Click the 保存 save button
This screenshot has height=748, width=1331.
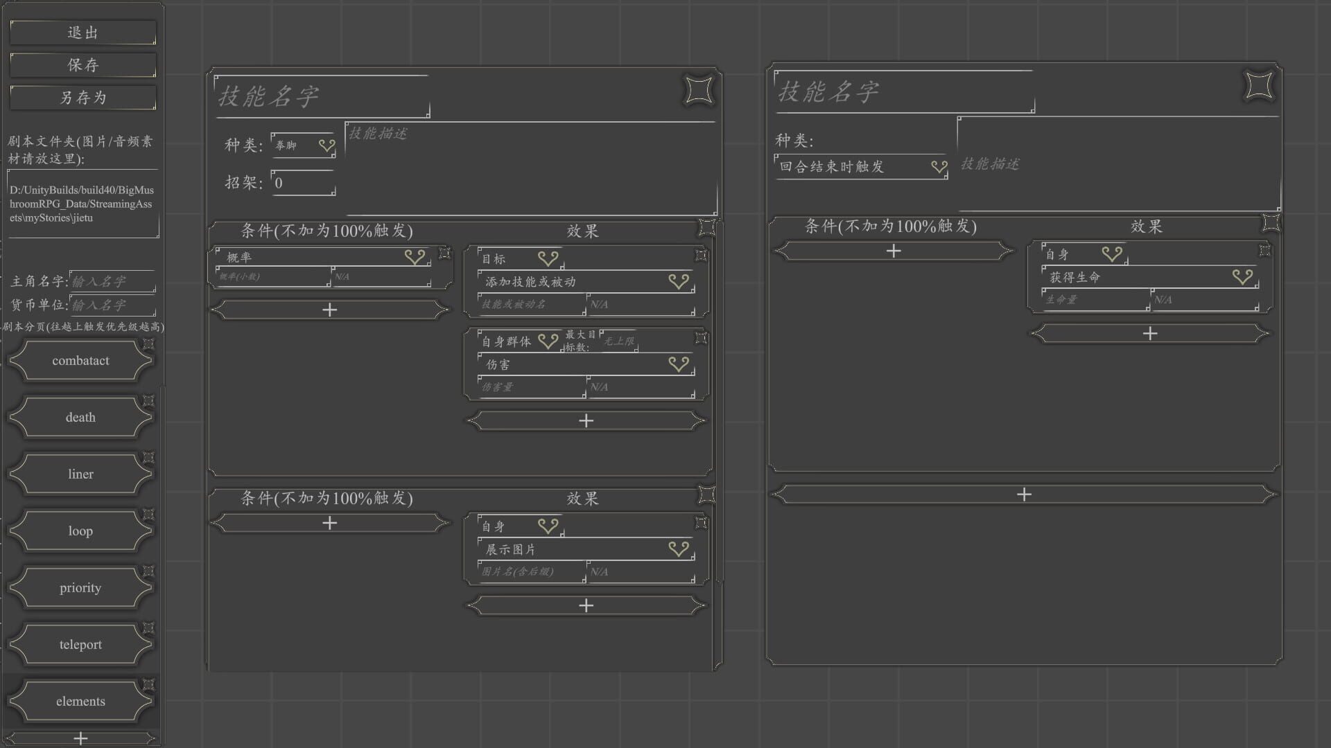click(82, 65)
